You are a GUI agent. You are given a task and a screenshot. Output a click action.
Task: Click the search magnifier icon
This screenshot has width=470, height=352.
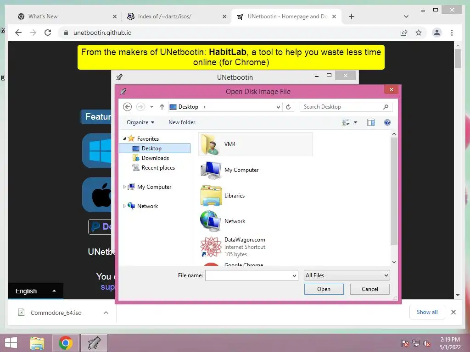(x=386, y=107)
